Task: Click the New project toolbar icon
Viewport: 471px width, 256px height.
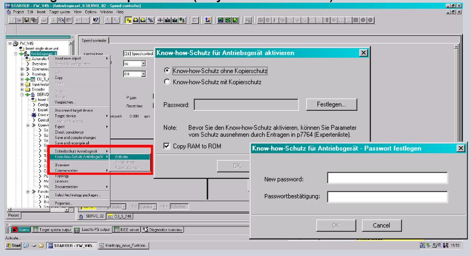Action: [x=12, y=20]
